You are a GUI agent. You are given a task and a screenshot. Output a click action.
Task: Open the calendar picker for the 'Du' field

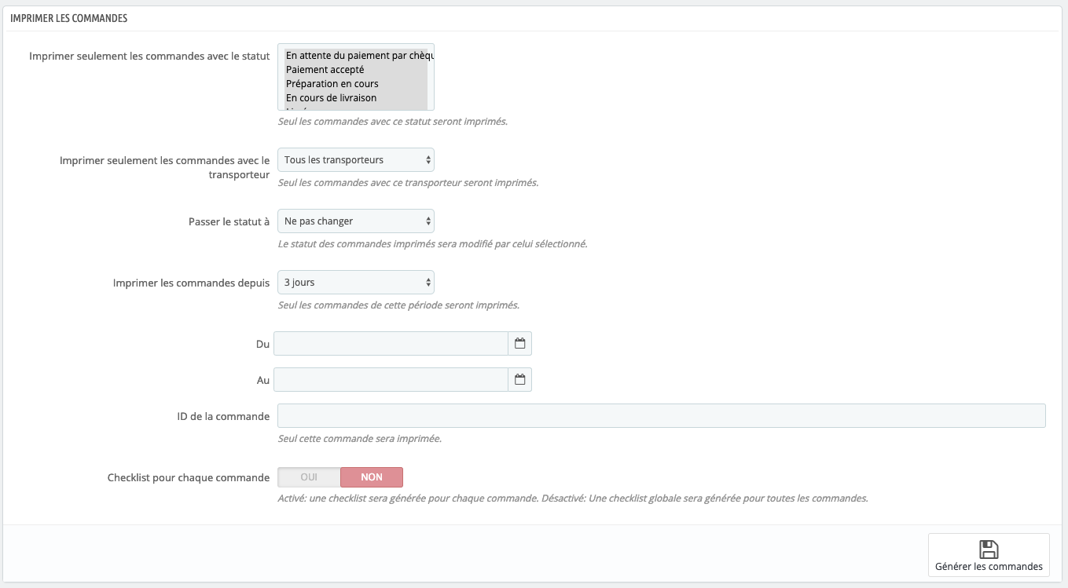tap(519, 343)
